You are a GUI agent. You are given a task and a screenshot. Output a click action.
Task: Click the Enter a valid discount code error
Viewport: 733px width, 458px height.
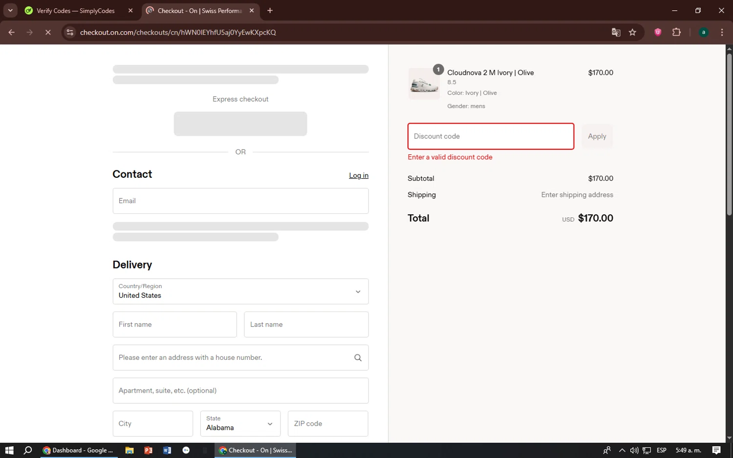(x=450, y=157)
